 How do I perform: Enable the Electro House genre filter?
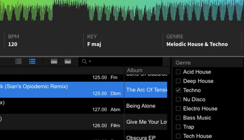click(178, 108)
